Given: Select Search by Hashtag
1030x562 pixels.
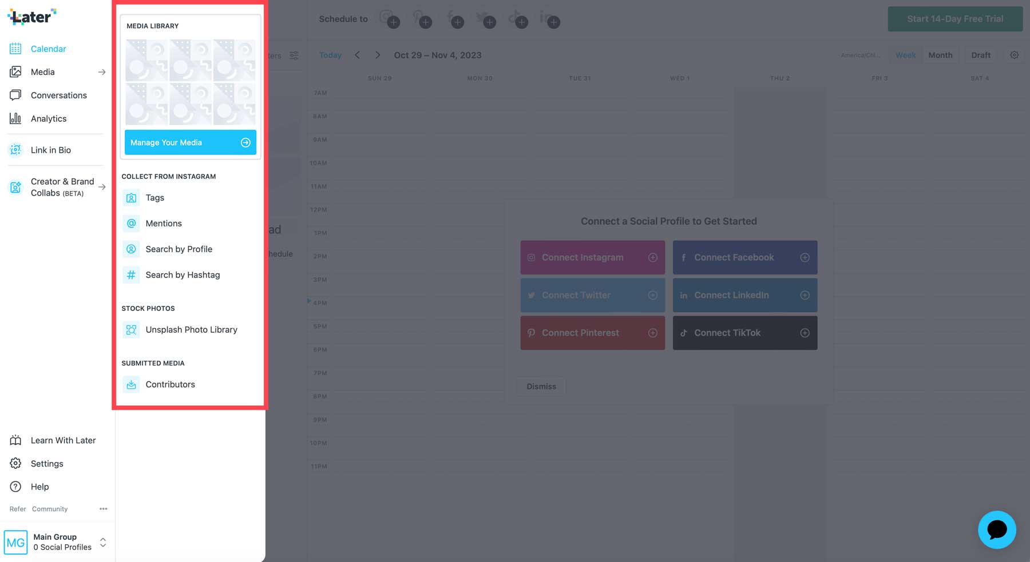Looking at the screenshot, I should point(183,275).
